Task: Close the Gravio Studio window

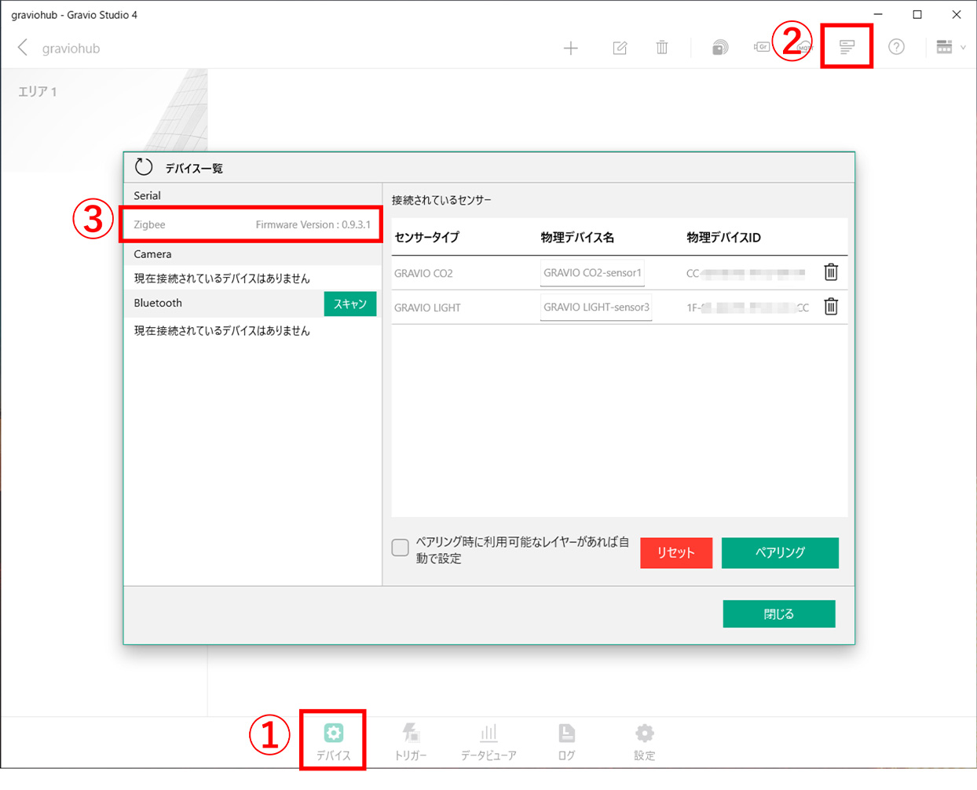Action: [x=957, y=14]
